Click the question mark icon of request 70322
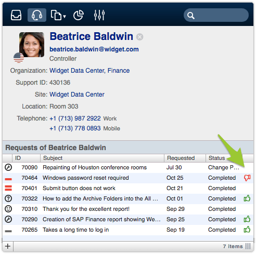This screenshot has width=256, height=254. (x=8, y=198)
